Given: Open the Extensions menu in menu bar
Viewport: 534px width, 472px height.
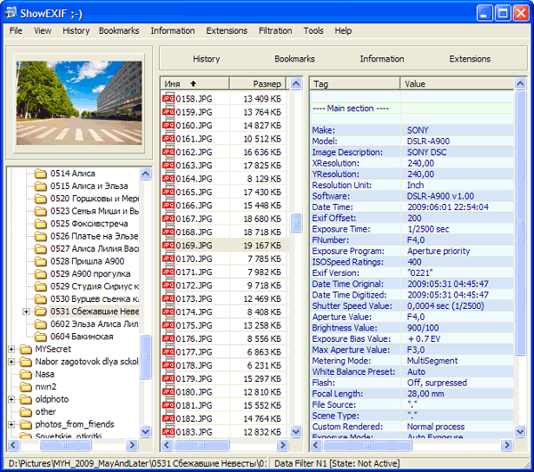Looking at the screenshot, I should [x=226, y=30].
